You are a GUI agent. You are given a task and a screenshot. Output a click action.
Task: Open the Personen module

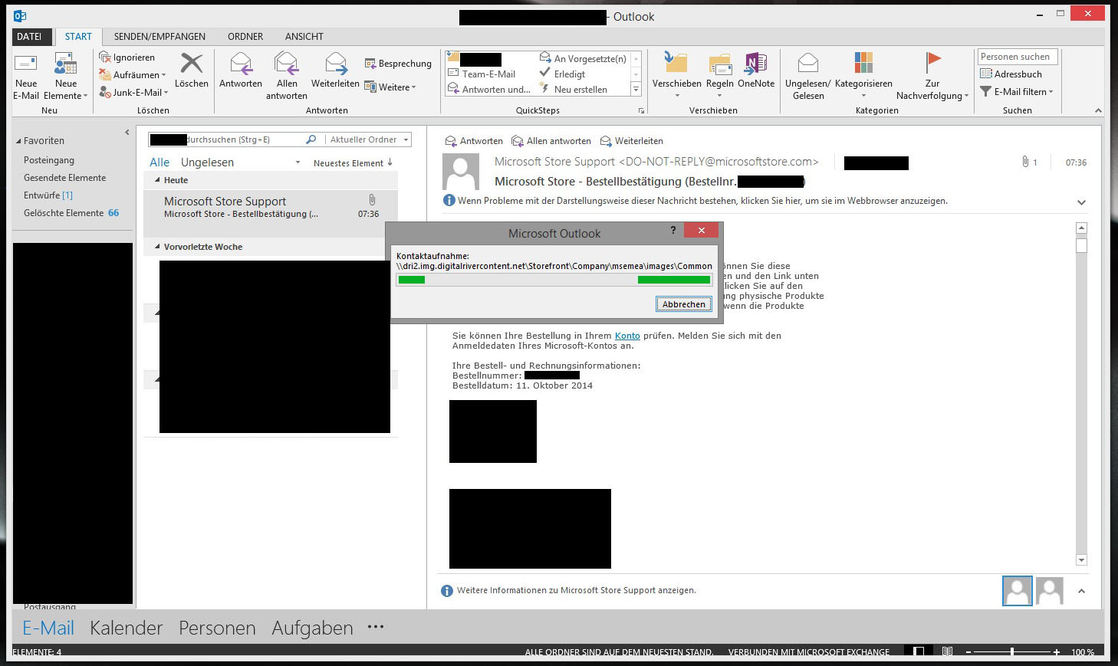217,628
